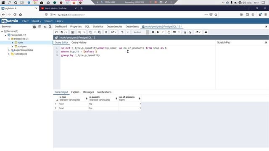Open the Help menu
Viewport: 269px width, 151px height.
click(x=59, y=21)
